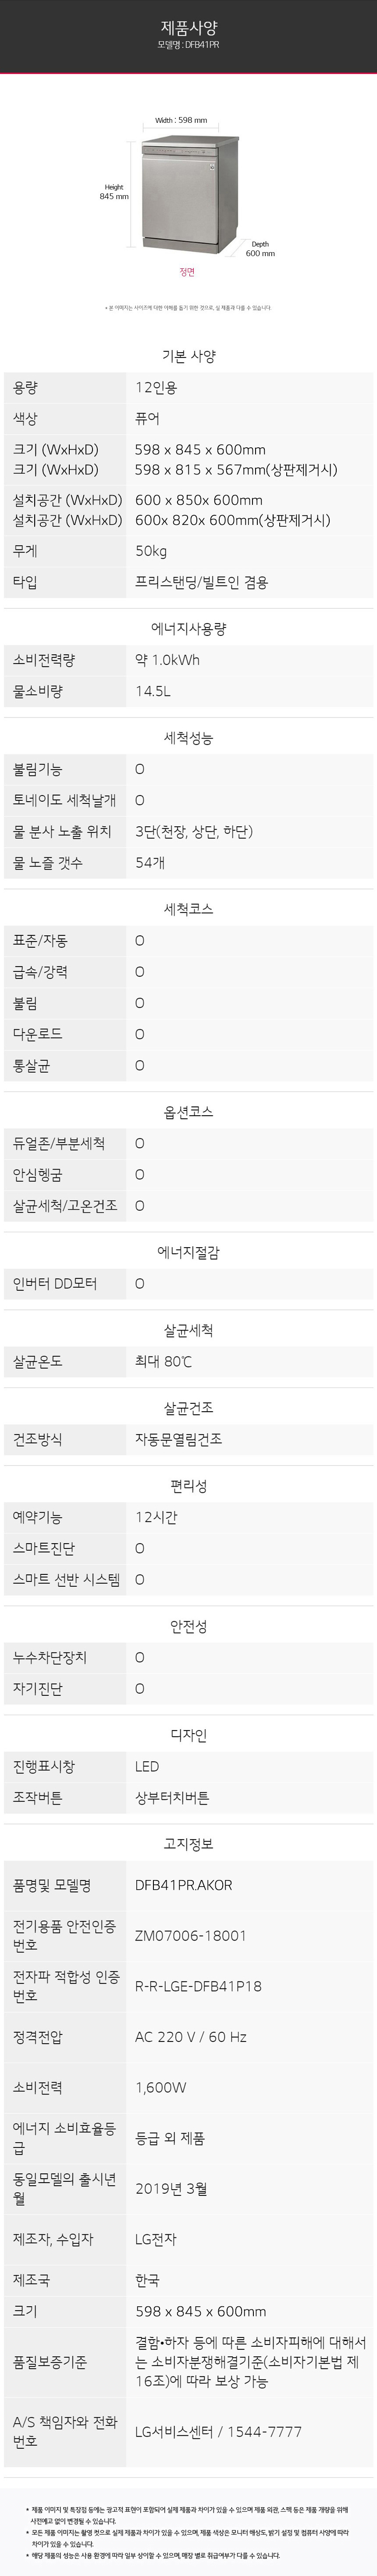Click the 세척코스 section heading
The width and height of the screenshot is (377, 2576).
pos(188,909)
